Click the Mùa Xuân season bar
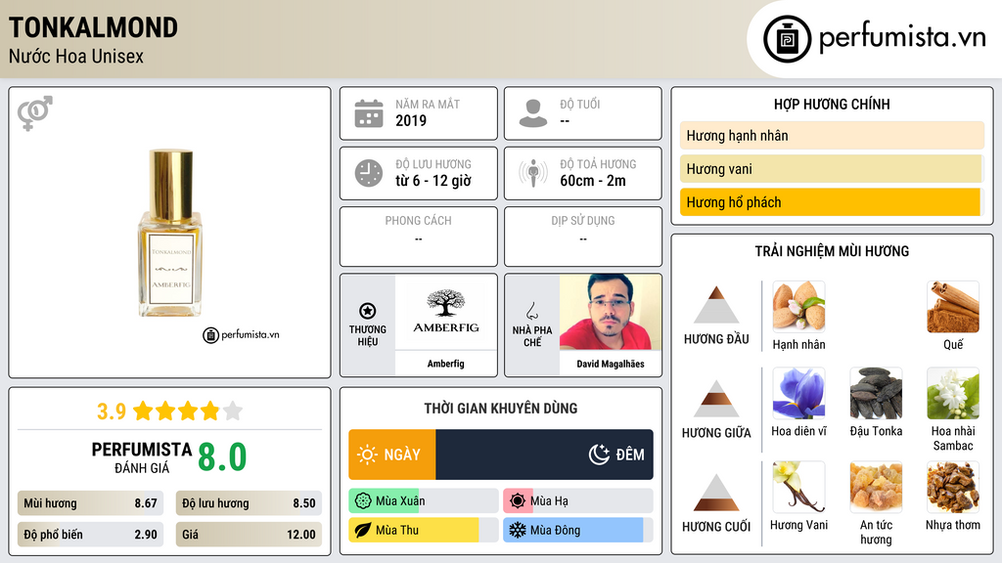This screenshot has height=563, width=1002. (x=424, y=500)
